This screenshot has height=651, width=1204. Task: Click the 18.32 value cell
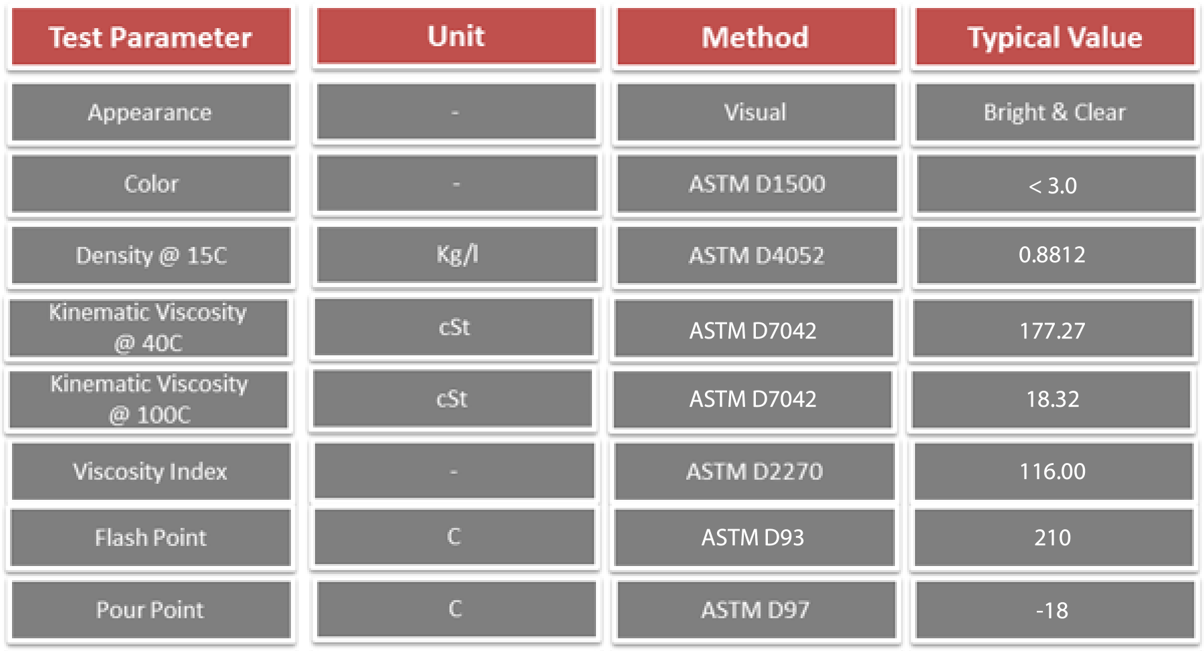click(1052, 399)
